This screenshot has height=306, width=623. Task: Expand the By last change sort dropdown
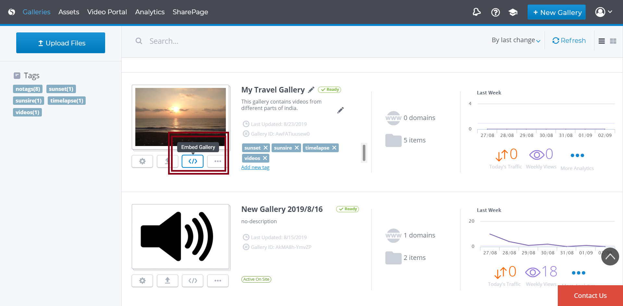(516, 40)
